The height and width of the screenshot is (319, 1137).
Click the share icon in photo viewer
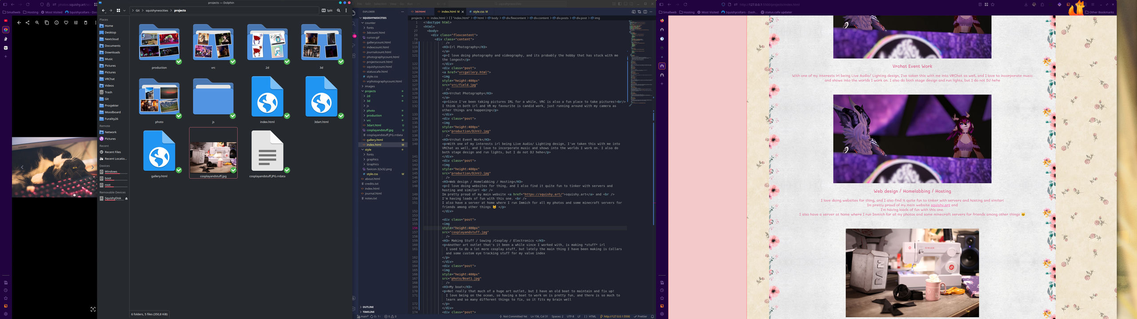(x=28, y=23)
